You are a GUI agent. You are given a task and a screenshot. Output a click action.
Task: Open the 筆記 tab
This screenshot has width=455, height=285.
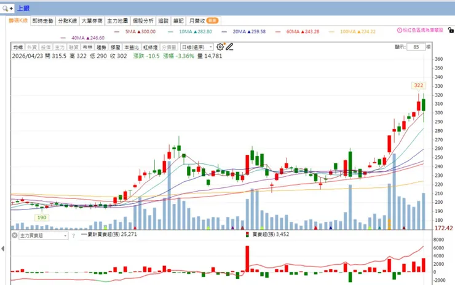click(178, 21)
